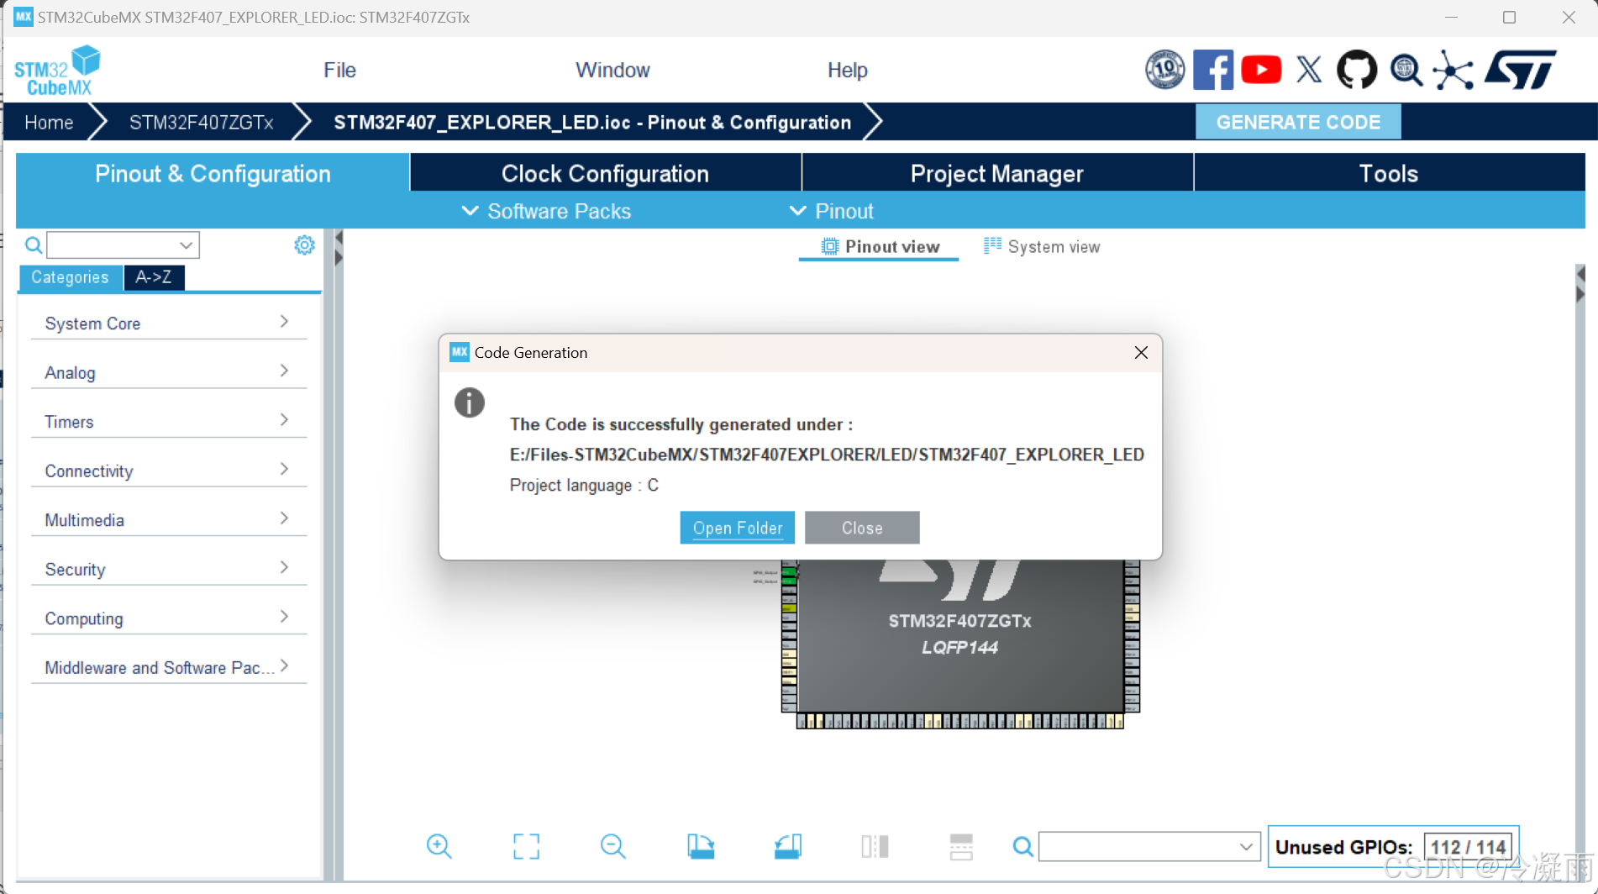Click the info icon in Code Generation dialog
Viewport: 1598px width, 894px height.
(x=470, y=402)
